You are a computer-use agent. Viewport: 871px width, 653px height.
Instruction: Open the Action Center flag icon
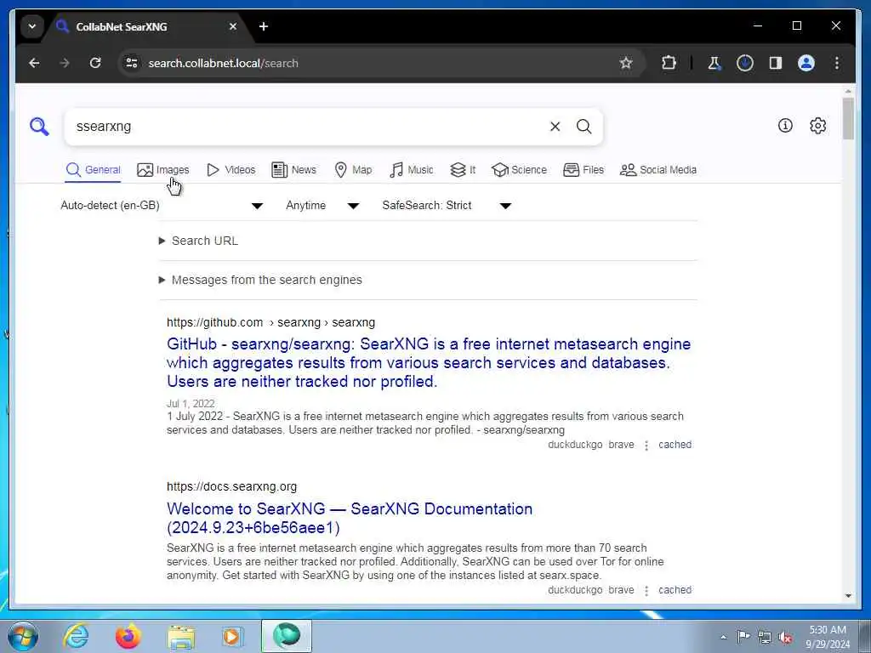[x=743, y=636]
